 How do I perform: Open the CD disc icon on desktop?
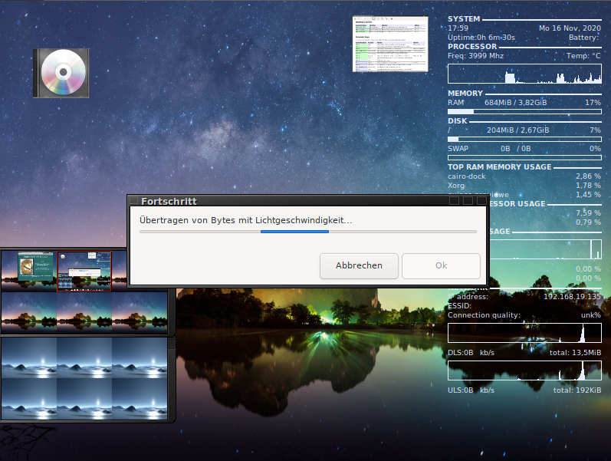(x=61, y=73)
